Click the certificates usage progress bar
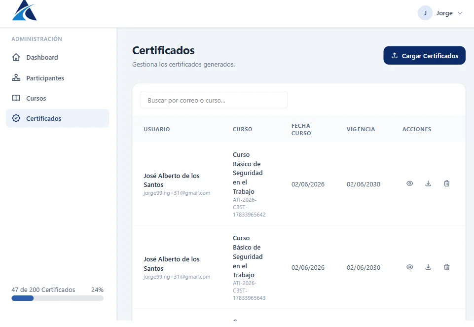This screenshot has width=474, height=327. tap(57, 298)
